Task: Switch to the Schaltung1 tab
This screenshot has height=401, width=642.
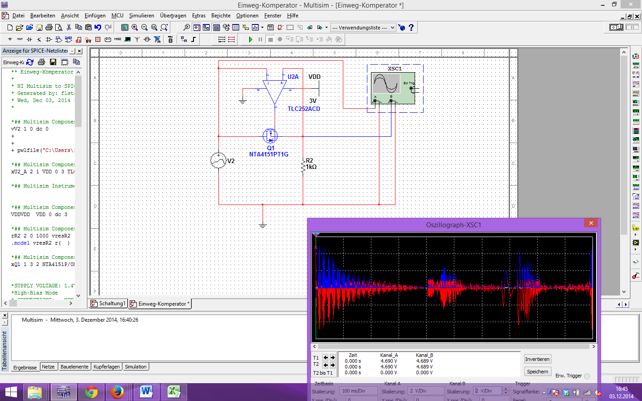Action: click(x=108, y=303)
